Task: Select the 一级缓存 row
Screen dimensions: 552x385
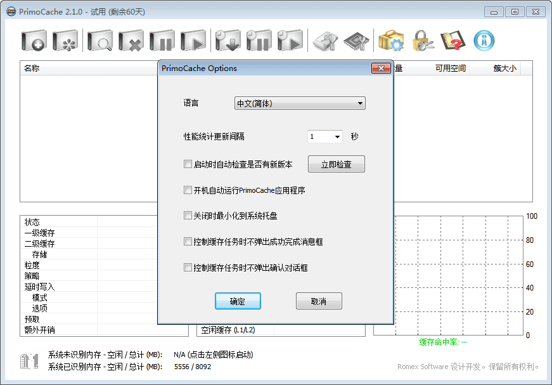Action: point(88,233)
